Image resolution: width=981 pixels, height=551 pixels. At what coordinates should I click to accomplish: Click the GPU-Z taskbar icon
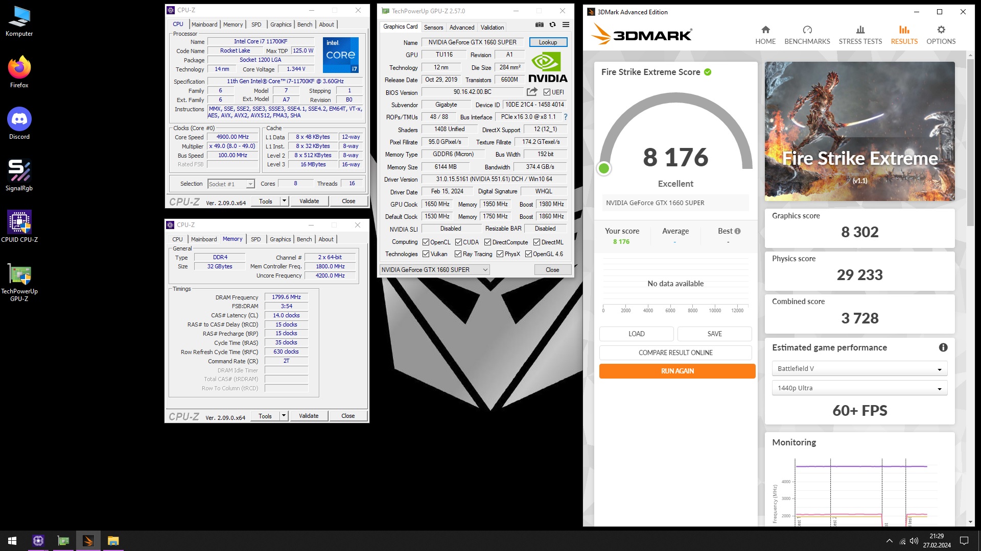coord(63,541)
